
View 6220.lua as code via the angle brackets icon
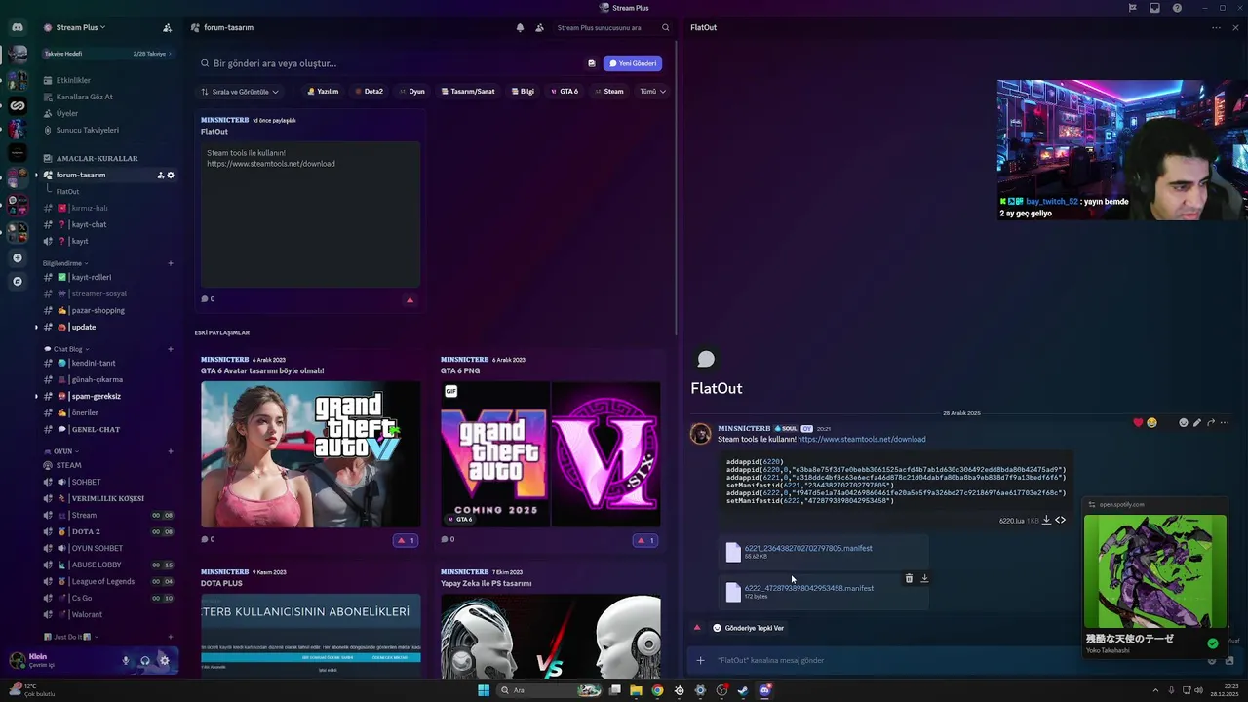pyautogui.click(x=1060, y=520)
